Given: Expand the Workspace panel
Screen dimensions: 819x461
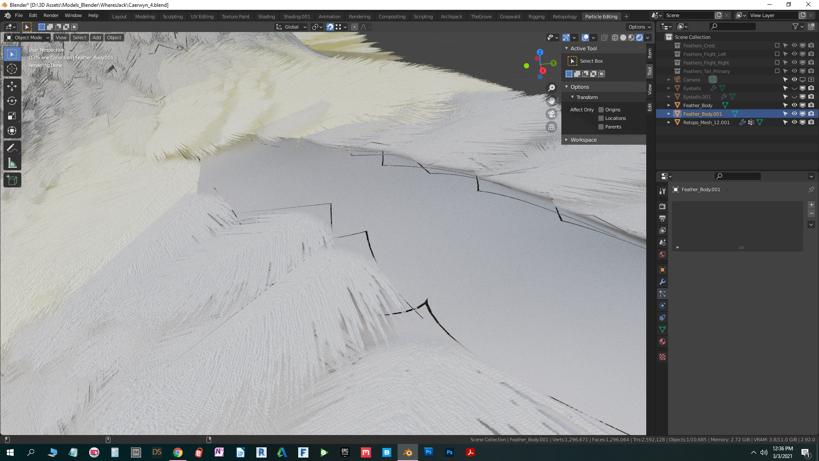Looking at the screenshot, I should (x=584, y=140).
